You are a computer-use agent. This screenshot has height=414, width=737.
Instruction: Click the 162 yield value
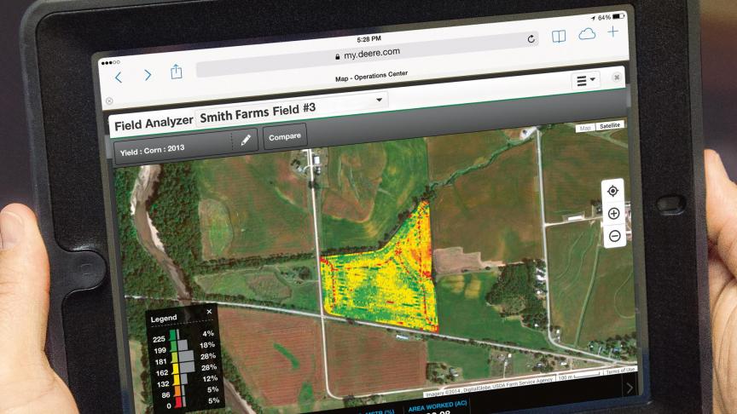(162, 373)
